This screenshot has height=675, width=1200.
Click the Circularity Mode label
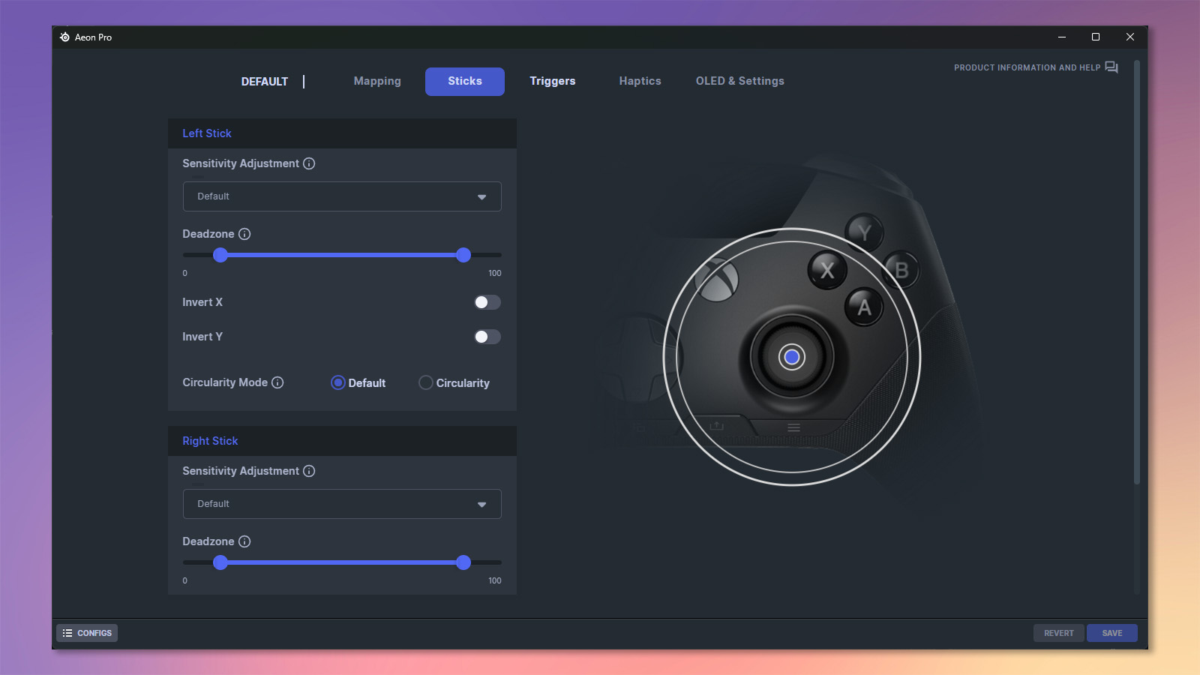pyautogui.click(x=225, y=382)
